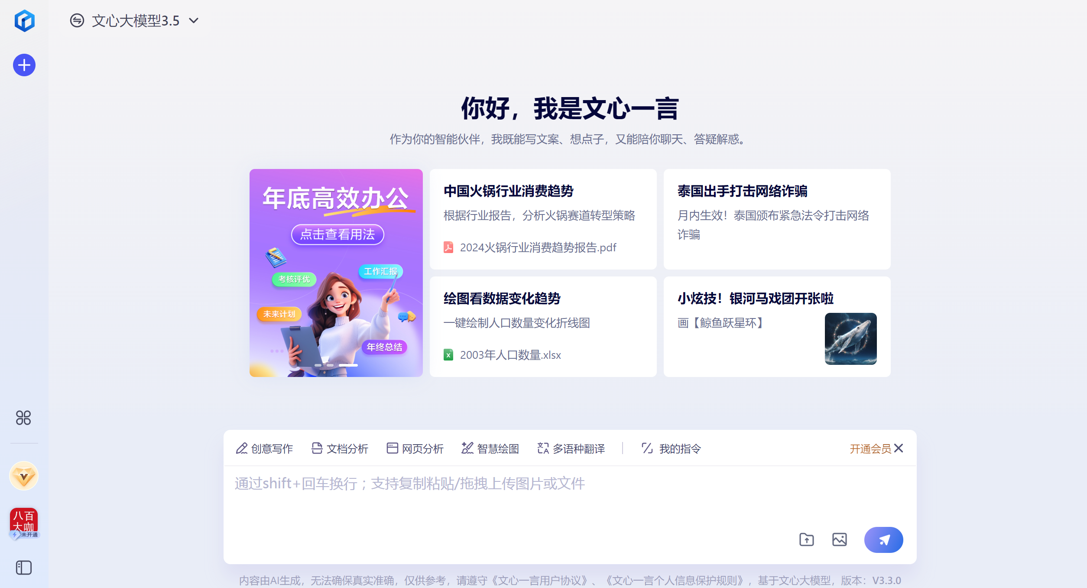Click the 开通会员 link
Image resolution: width=1087 pixels, height=588 pixels.
tap(870, 448)
